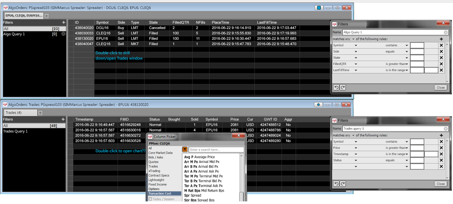Screen dimensions: 453x204
Task: Open 'is greater than' dropdown for FilledQTR rule
Action: [x=407, y=64]
